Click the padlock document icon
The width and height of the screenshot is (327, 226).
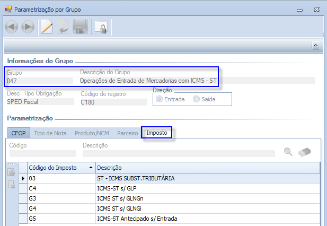point(101,27)
